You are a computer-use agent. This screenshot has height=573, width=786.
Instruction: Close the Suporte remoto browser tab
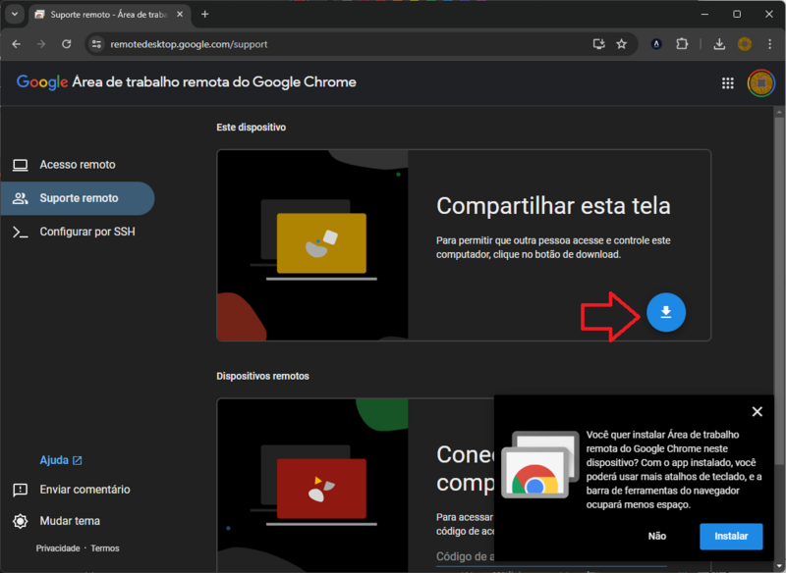tap(180, 15)
